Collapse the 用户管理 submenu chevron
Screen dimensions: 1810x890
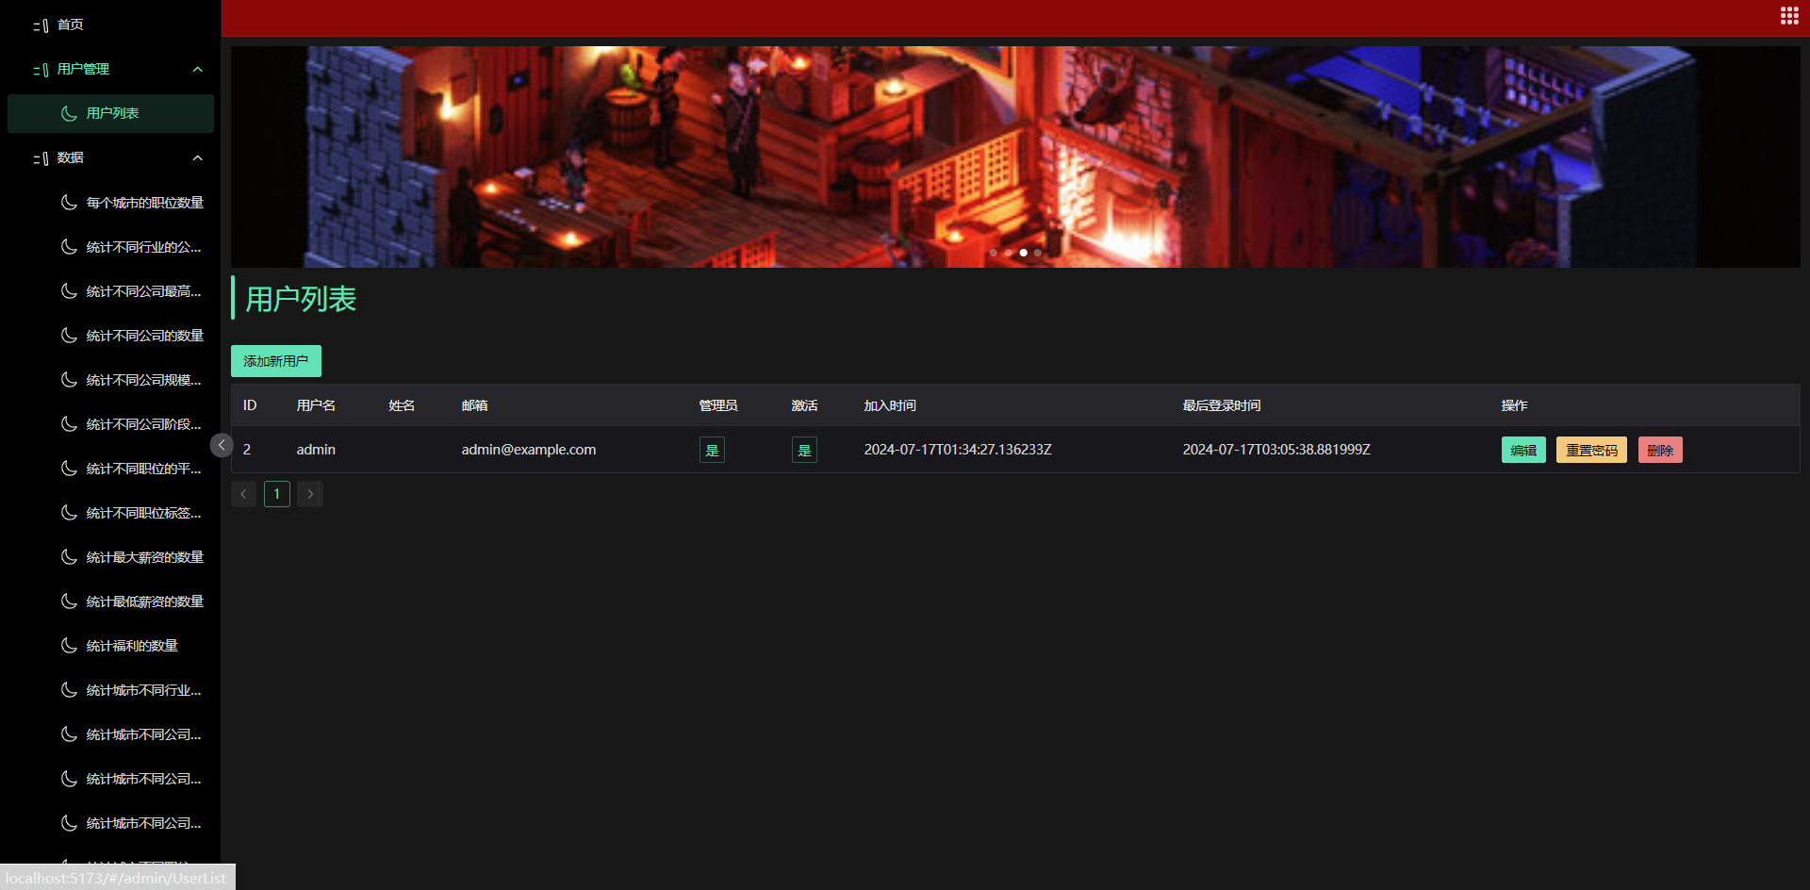coord(198,70)
